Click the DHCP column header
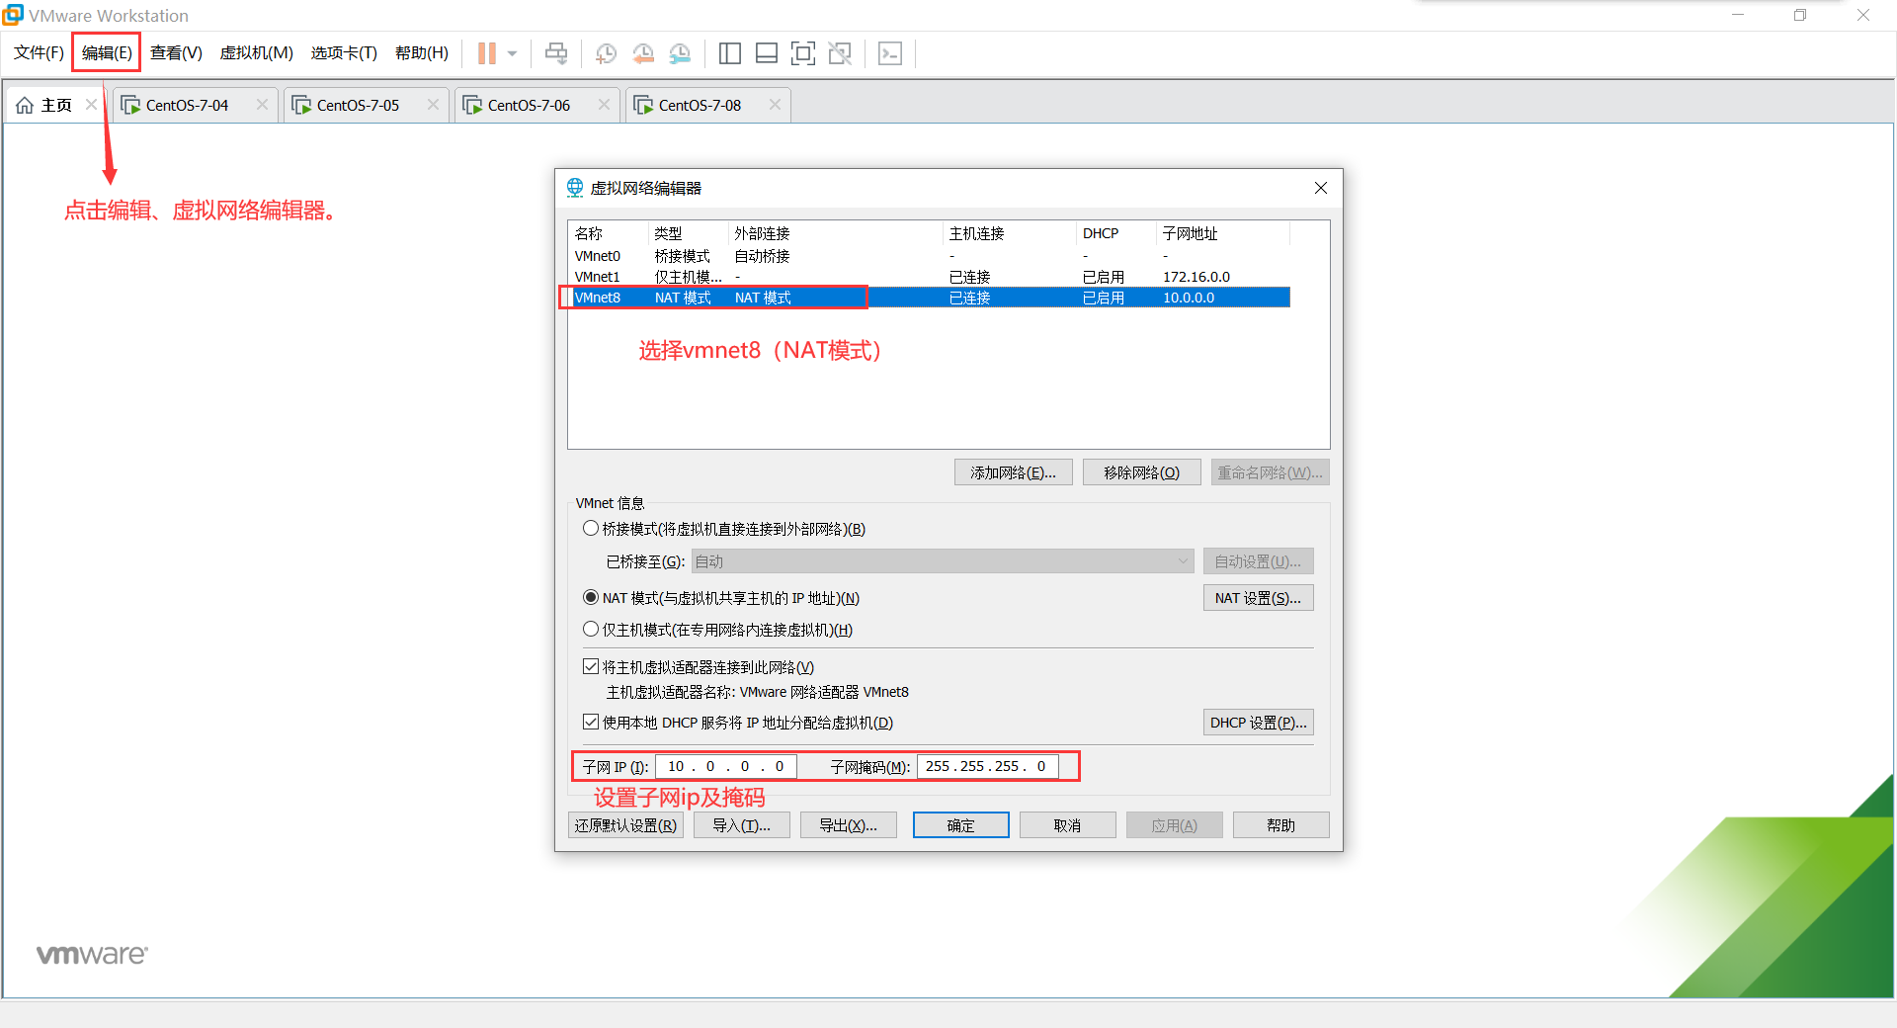 point(1115,233)
